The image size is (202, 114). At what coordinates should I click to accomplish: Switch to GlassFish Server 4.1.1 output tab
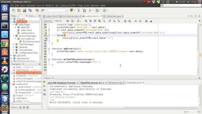(x=92, y=83)
